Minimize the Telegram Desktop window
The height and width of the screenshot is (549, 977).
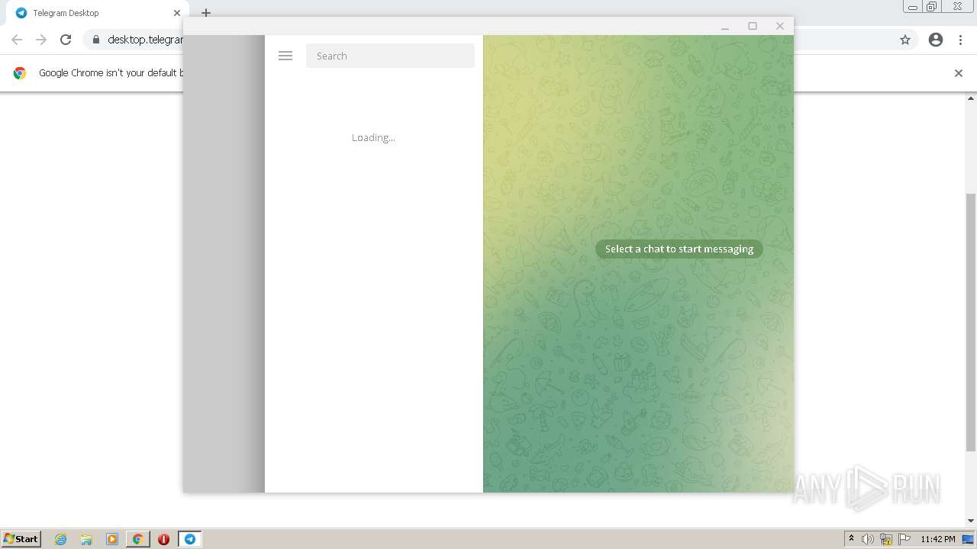[x=725, y=26]
